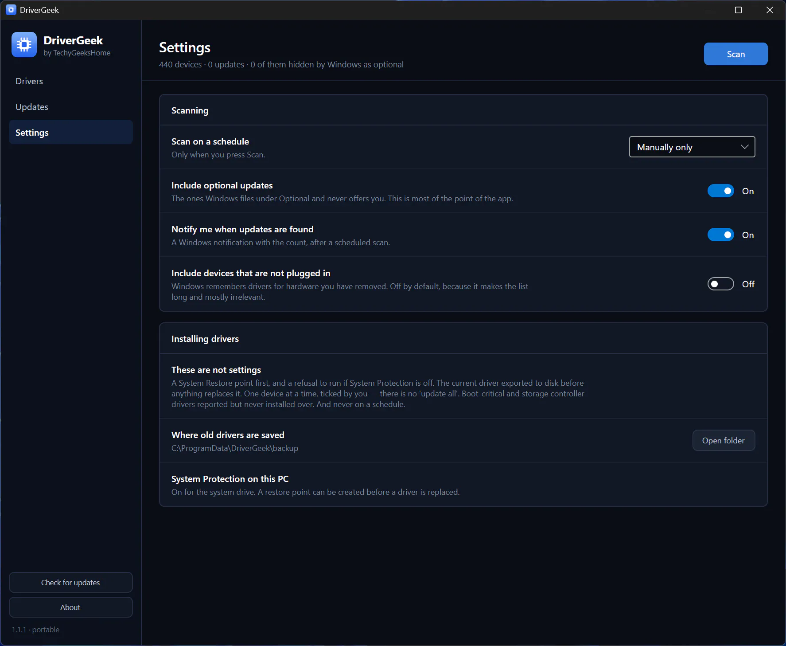786x646 pixels.
Task: Click the backup path C:\ProgramData\DriverGeek\backup
Action: point(234,448)
